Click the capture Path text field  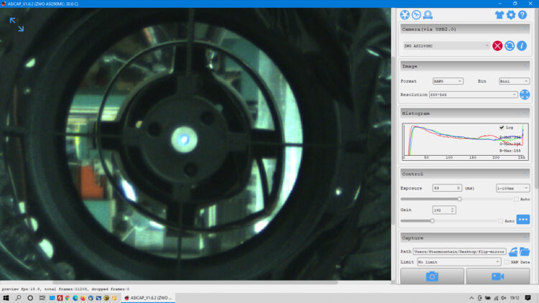pyautogui.click(x=459, y=252)
